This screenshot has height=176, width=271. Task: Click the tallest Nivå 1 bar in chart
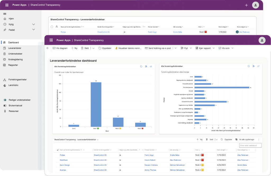pyautogui.click(x=96, y=104)
